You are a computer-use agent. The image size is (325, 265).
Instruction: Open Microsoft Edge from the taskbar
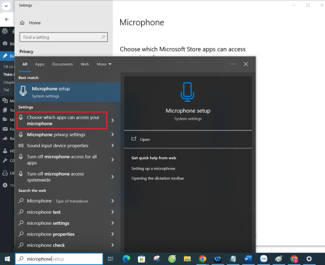click(126, 259)
